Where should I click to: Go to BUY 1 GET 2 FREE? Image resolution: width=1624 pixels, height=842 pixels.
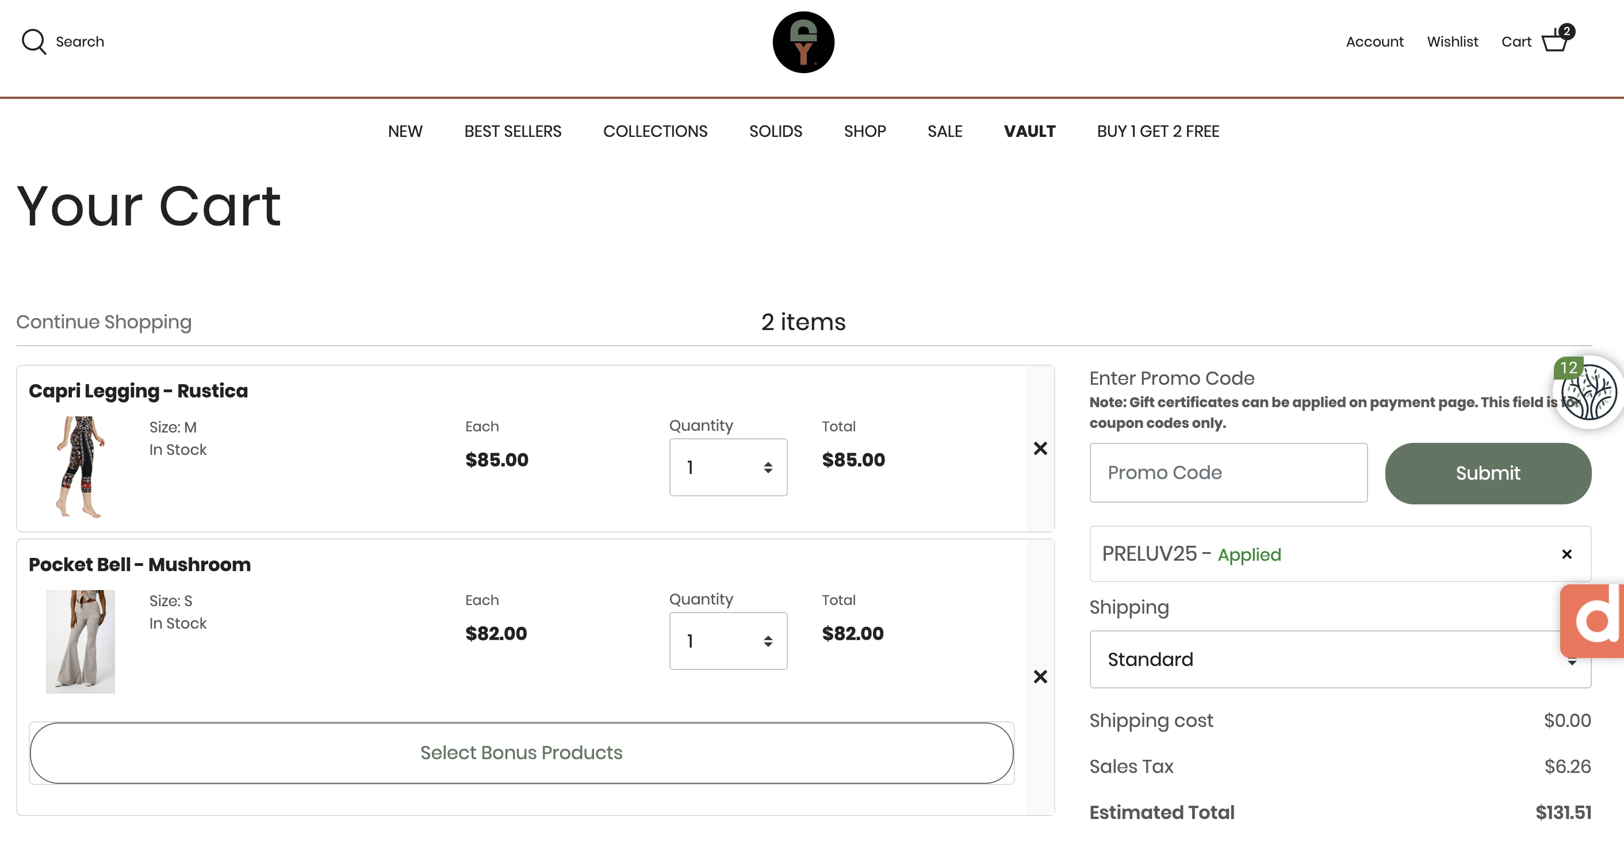point(1158,131)
